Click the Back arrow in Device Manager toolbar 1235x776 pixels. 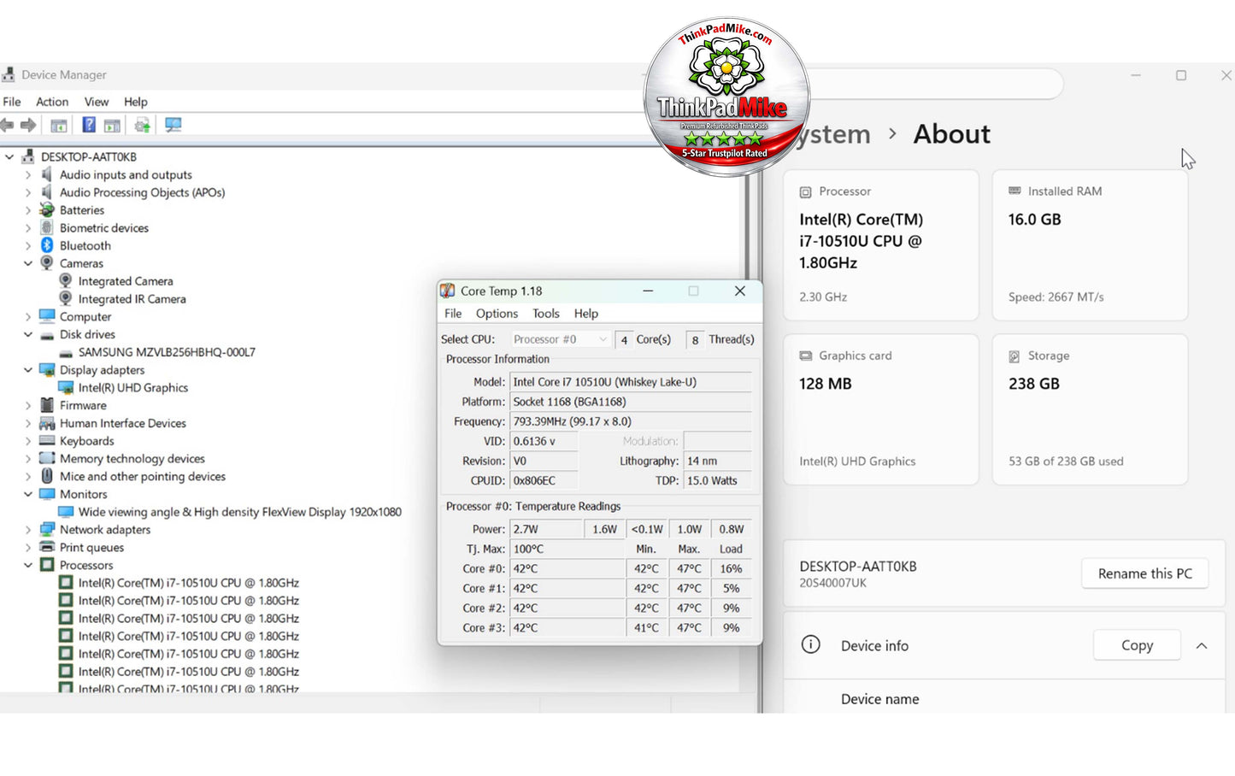click(x=7, y=126)
